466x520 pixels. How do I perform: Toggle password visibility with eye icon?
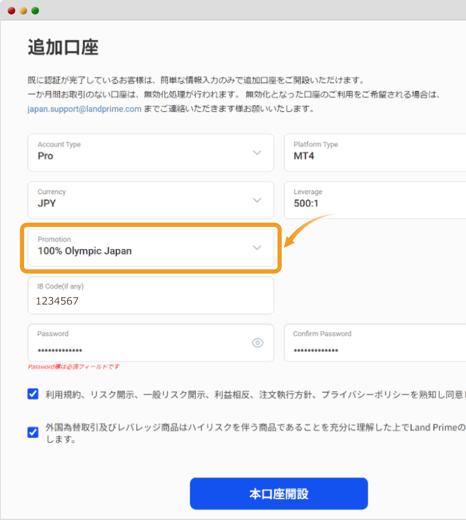258,343
